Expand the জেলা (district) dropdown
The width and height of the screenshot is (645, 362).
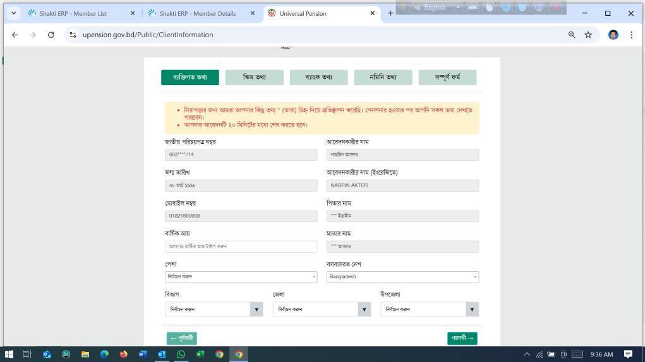[x=322, y=309]
